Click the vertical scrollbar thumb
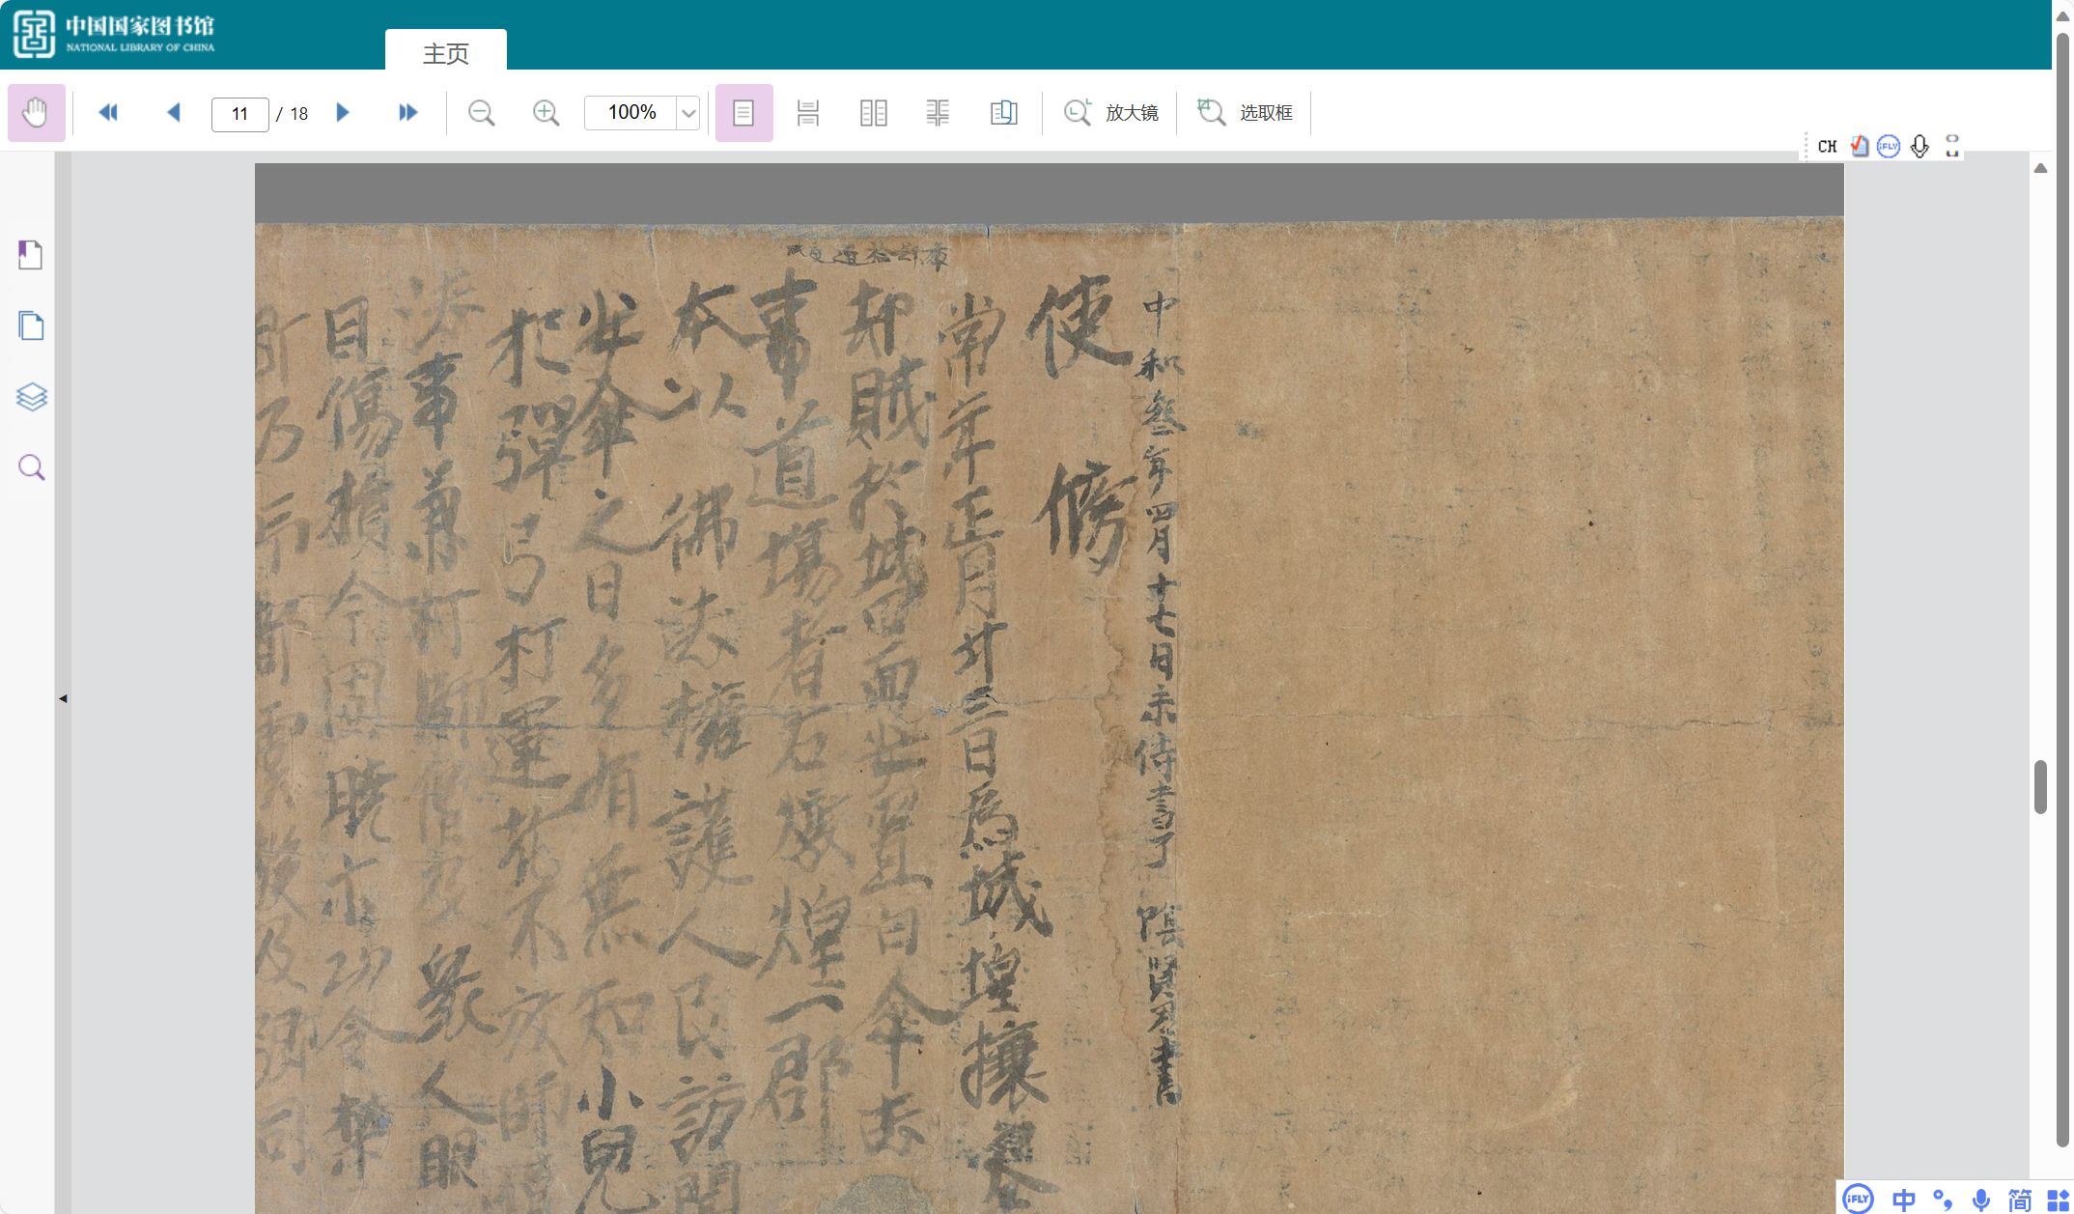The image size is (2074, 1214). (2040, 786)
